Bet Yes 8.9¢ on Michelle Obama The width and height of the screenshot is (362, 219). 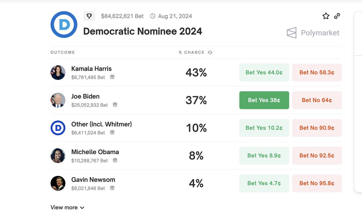click(x=264, y=156)
